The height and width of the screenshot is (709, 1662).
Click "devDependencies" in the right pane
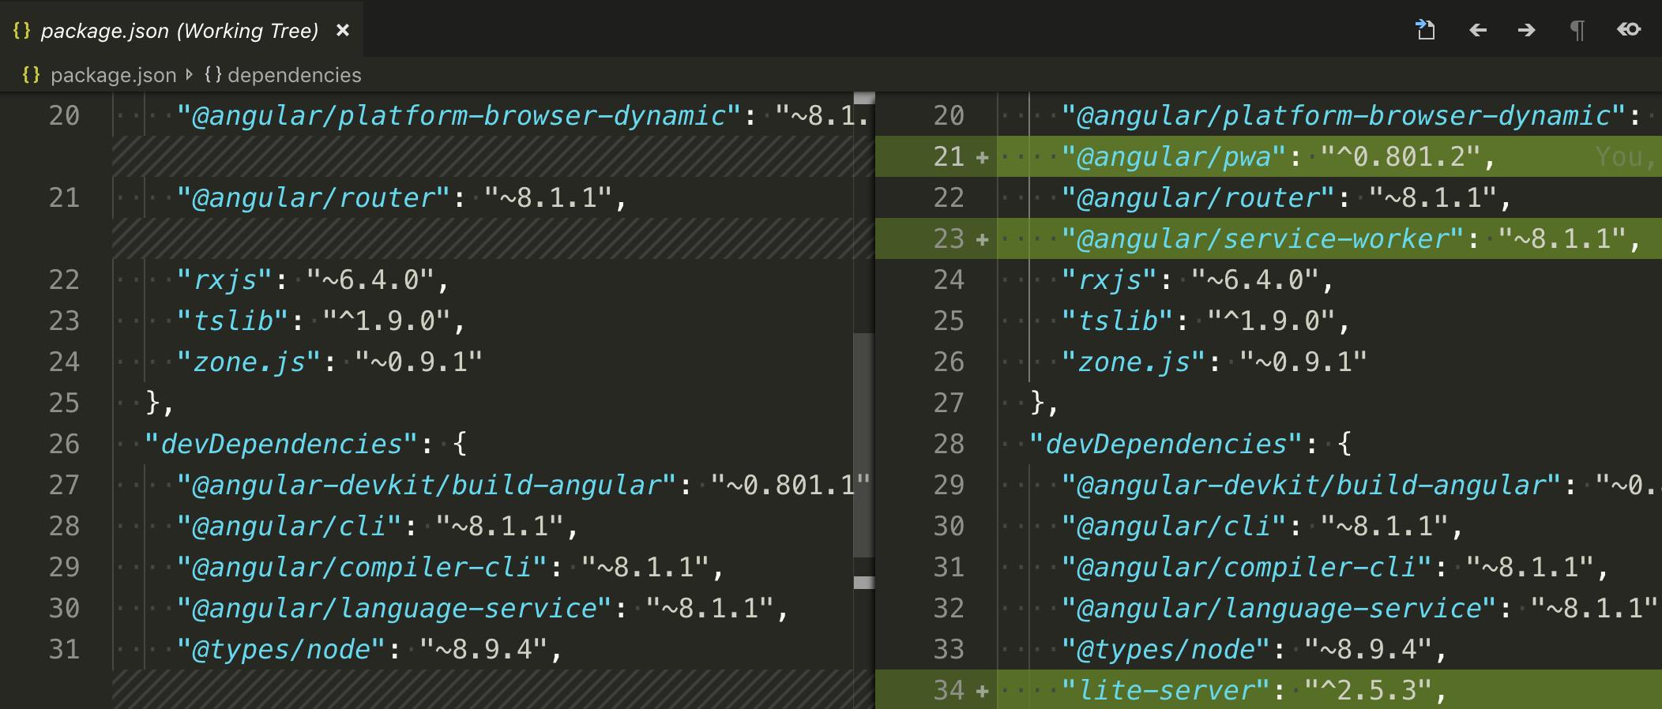click(x=1166, y=444)
